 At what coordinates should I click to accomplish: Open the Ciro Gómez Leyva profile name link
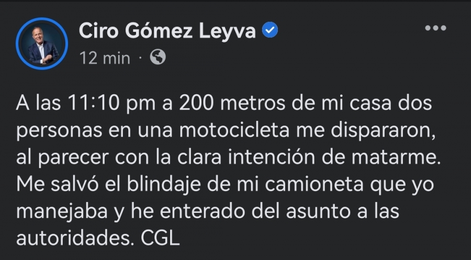point(167,32)
